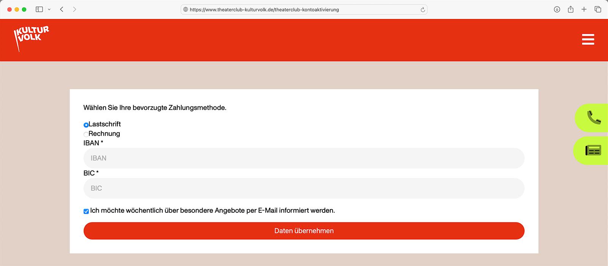The width and height of the screenshot is (608, 266).
Task: Click the green phone contact icon
Action: coord(594,118)
